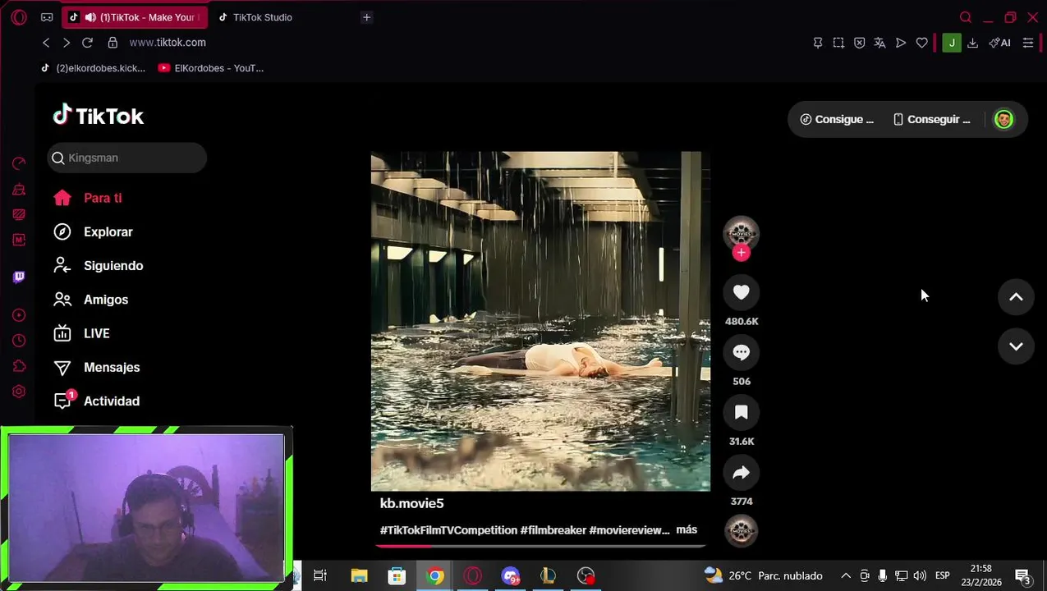Click the #TikTokFilmTVCompetition hashtag
The image size is (1047, 591).
point(448,530)
